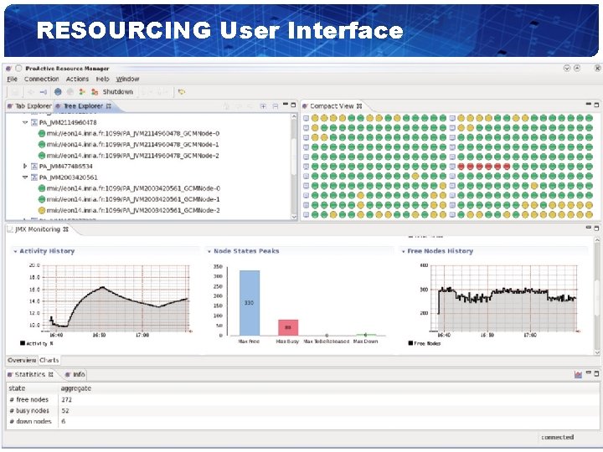The height and width of the screenshot is (452, 603).
Task: Collapse the Free Nodes History section
Action: 404,251
